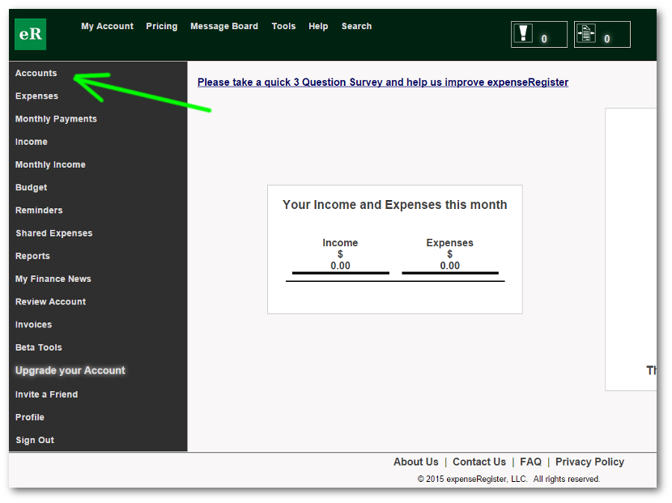This screenshot has height=503, width=672.
Task: Go to the Pricing menu item
Action: (161, 26)
